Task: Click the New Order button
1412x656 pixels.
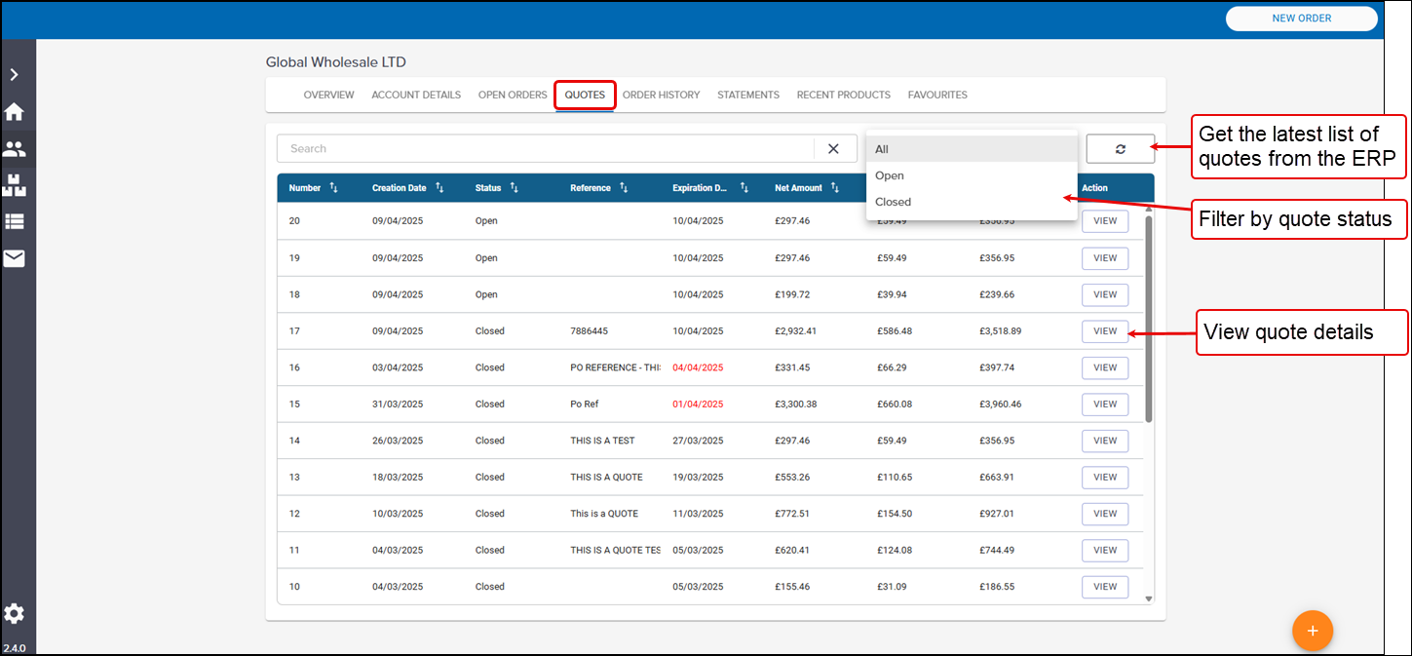Action: pyautogui.click(x=1301, y=19)
